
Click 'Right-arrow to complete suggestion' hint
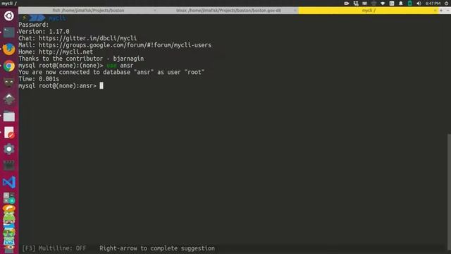[x=157, y=248]
